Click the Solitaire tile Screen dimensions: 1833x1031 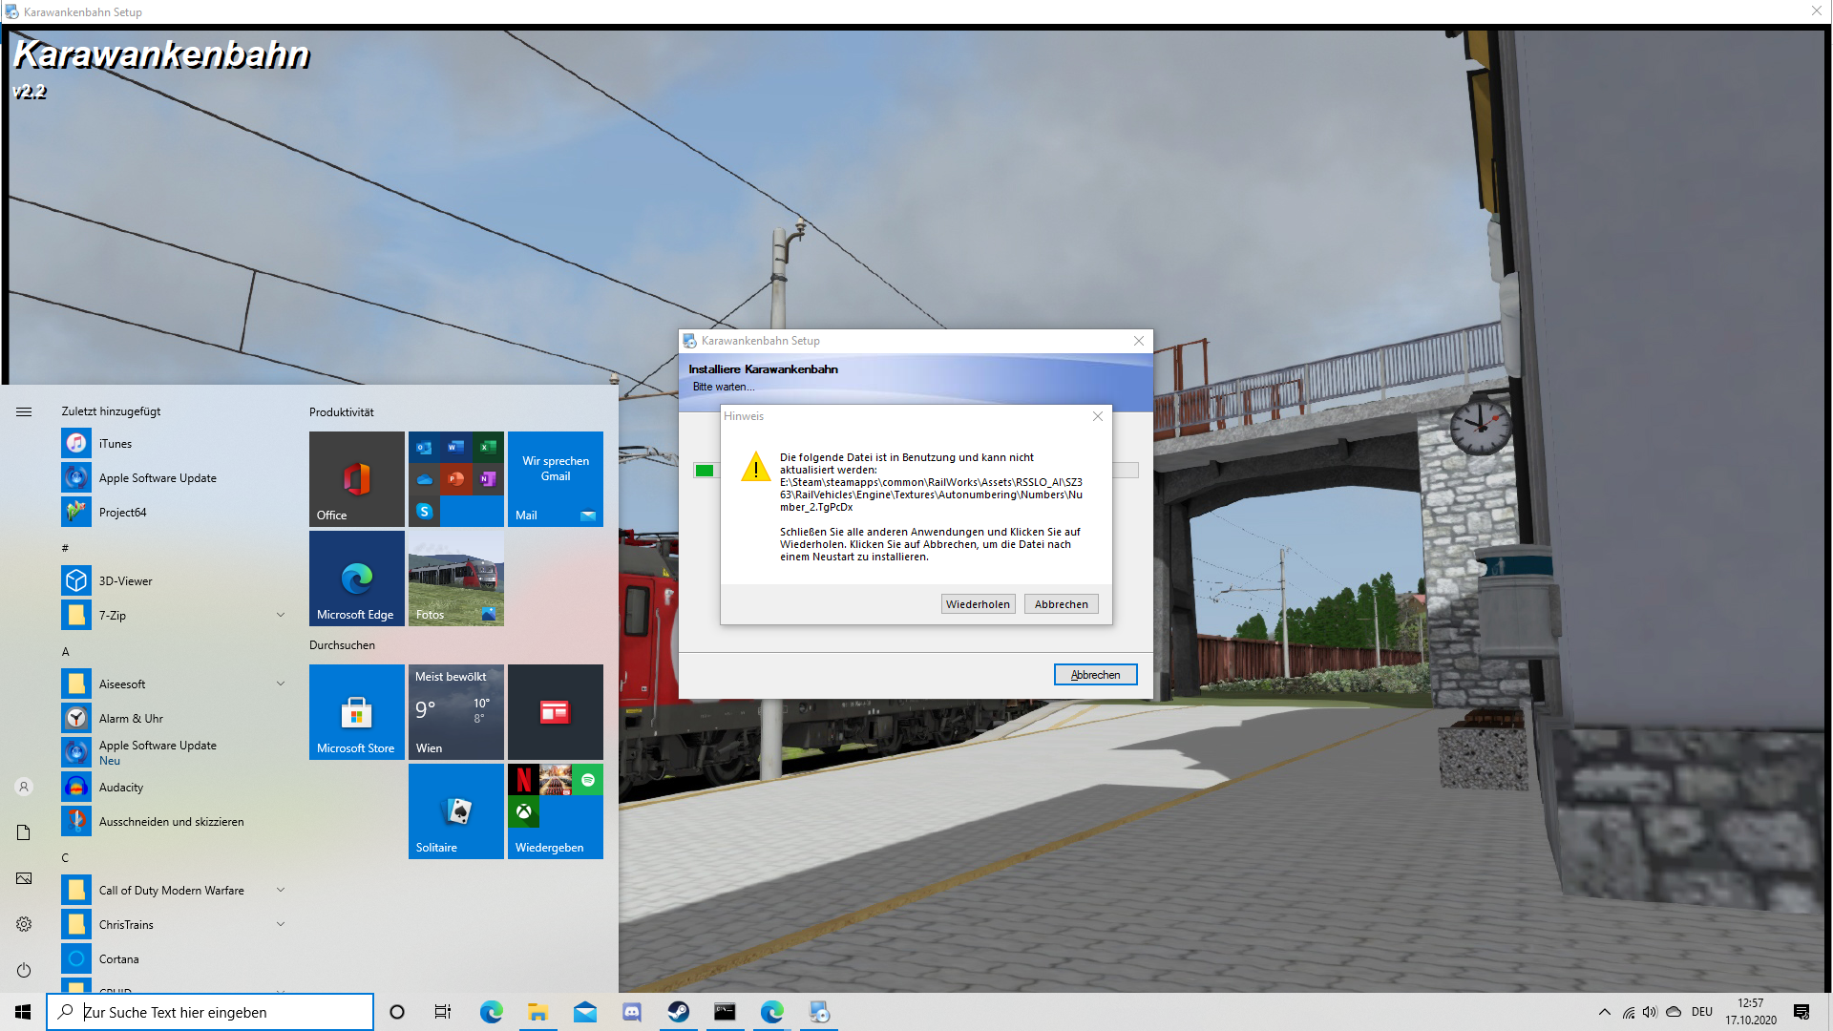coord(455,811)
